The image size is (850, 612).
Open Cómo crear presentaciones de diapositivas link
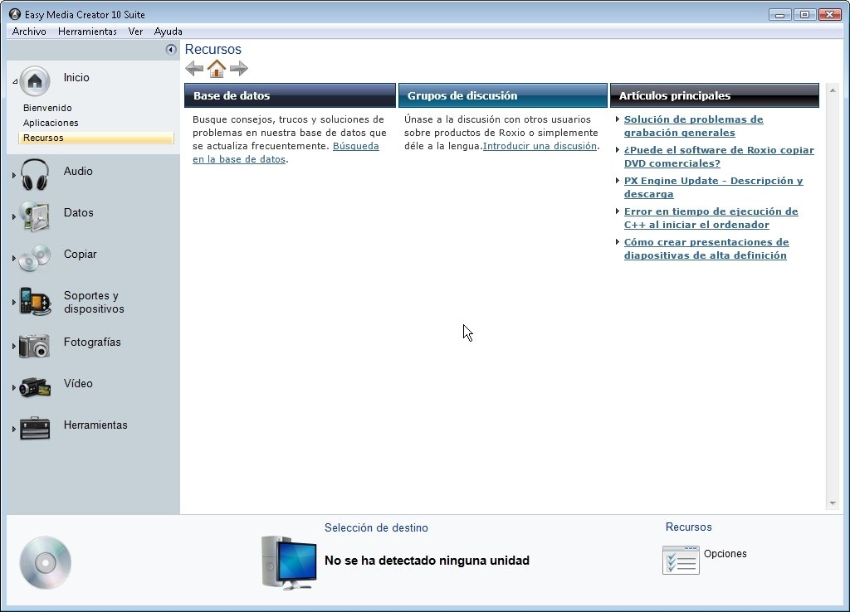pos(706,249)
